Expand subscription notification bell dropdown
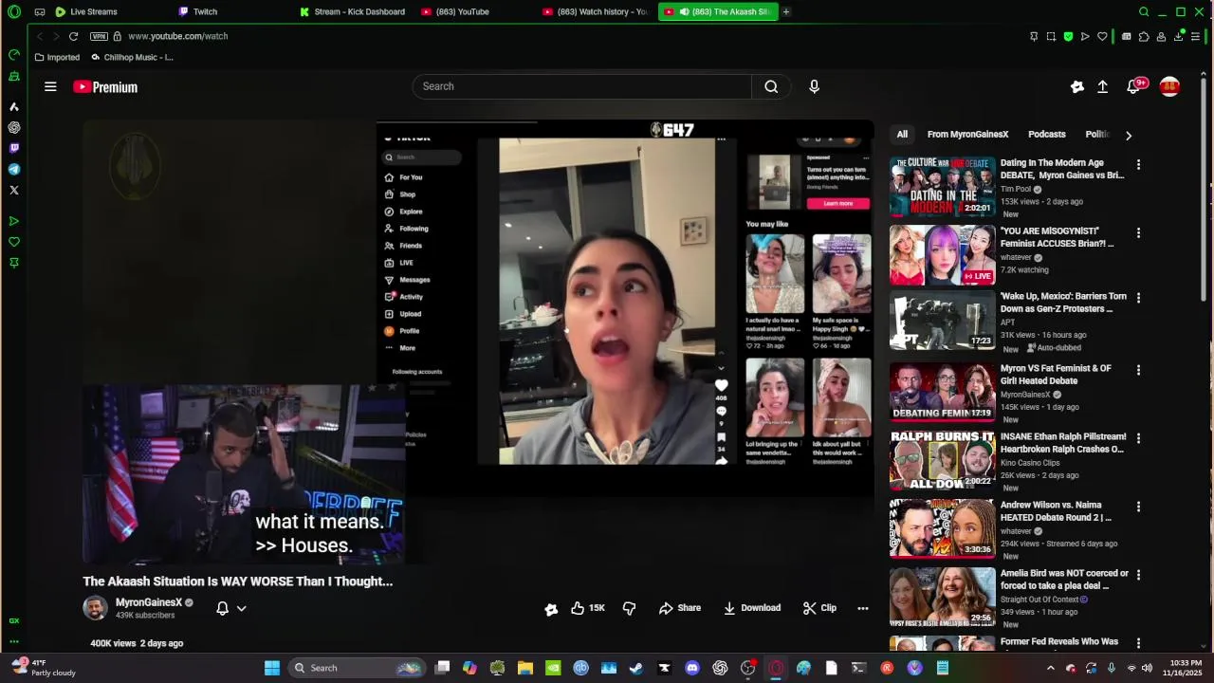 click(x=230, y=608)
